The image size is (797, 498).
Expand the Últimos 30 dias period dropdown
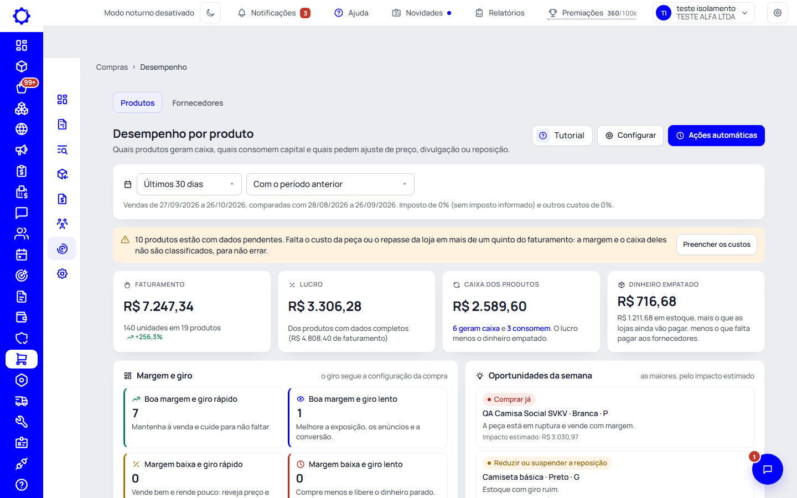click(189, 184)
